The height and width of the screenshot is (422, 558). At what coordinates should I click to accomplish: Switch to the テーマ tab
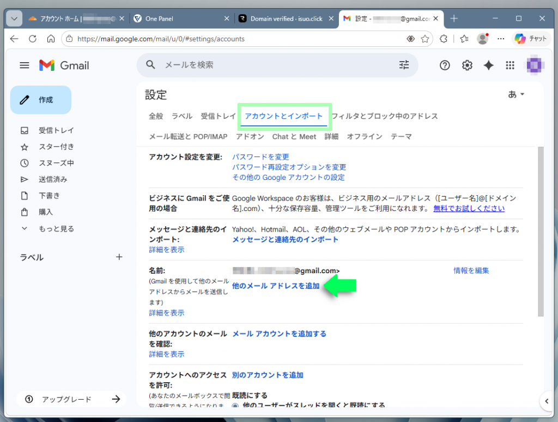(401, 137)
